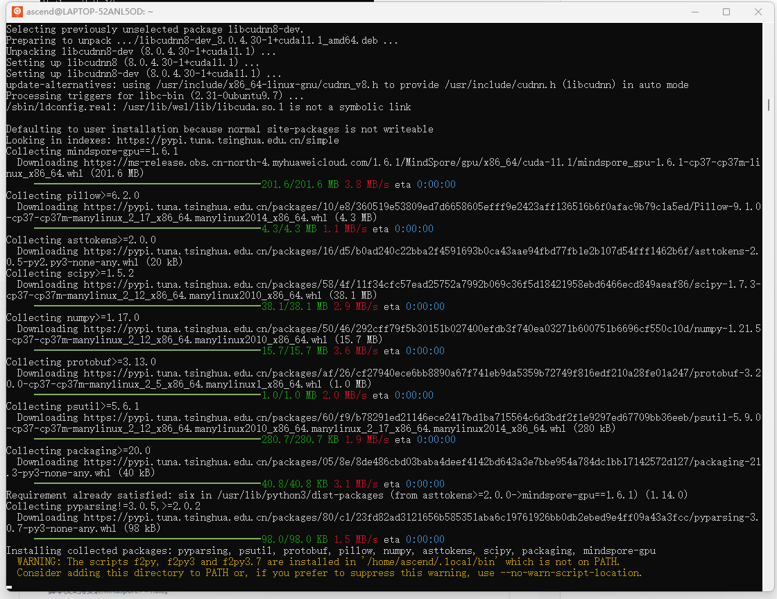Click 'Processing triggers for libc-bin' line
Viewport: 777px width, 599px height.
click(x=155, y=96)
